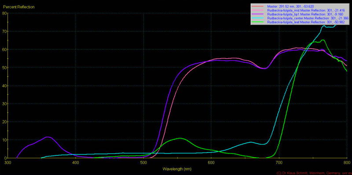Click the y-axis tick label 10
The height and width of the screenshot is (175, 352).
point(4,140)
